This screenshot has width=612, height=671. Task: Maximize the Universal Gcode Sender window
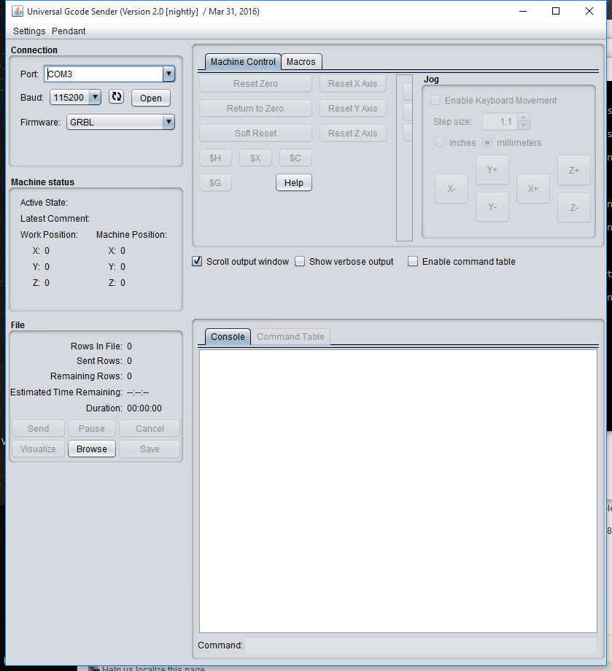tap(556, 11)
